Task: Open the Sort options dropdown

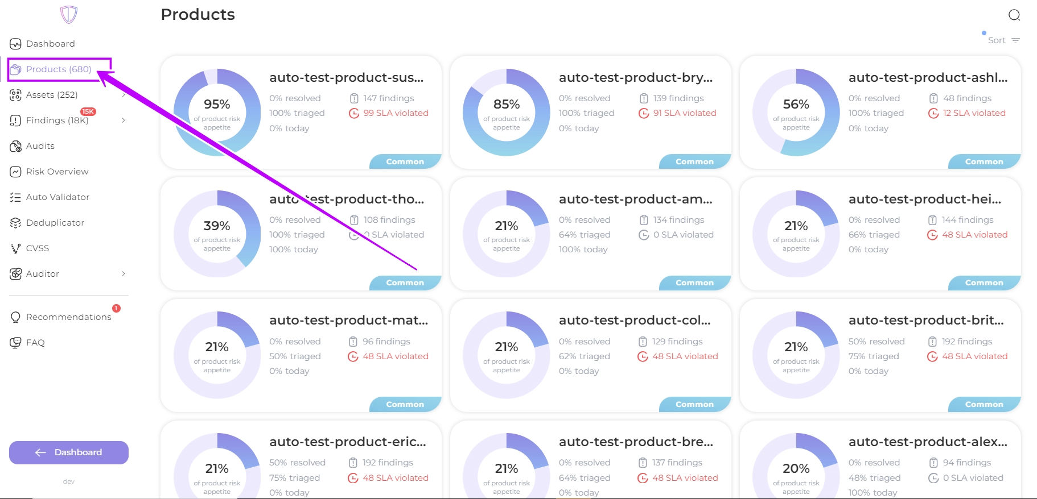Action: (x=1003, y=40)
